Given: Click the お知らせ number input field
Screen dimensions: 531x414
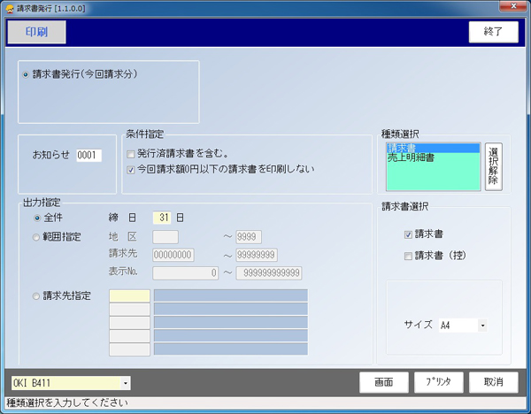Looking at the screenshot, I should tap(88, 156).
